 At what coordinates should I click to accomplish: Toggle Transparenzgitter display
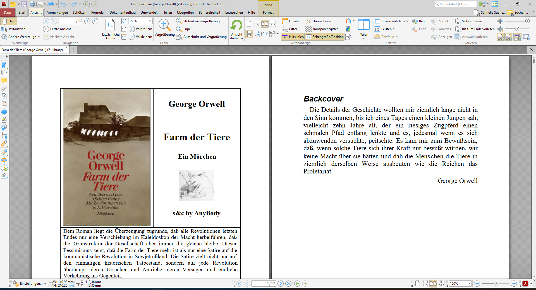(x=322, y=29)
